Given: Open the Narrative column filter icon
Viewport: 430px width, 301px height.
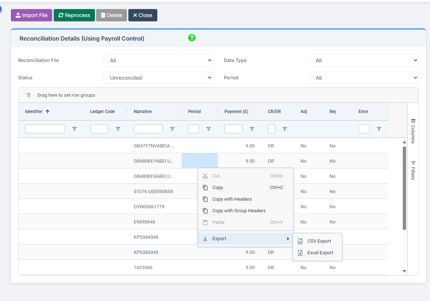Looking at the screenshot, I should click(172, 129).
